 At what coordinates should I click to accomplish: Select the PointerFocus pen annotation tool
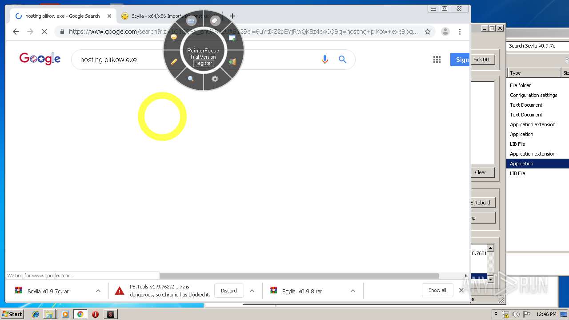point(174,62)
